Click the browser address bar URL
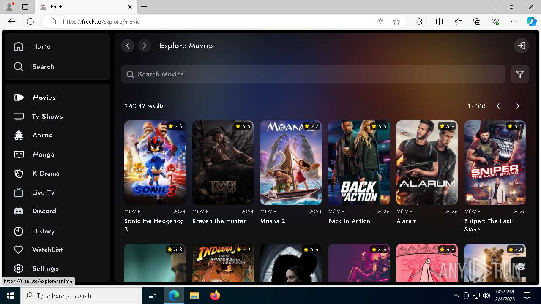 tap(101, 22)
